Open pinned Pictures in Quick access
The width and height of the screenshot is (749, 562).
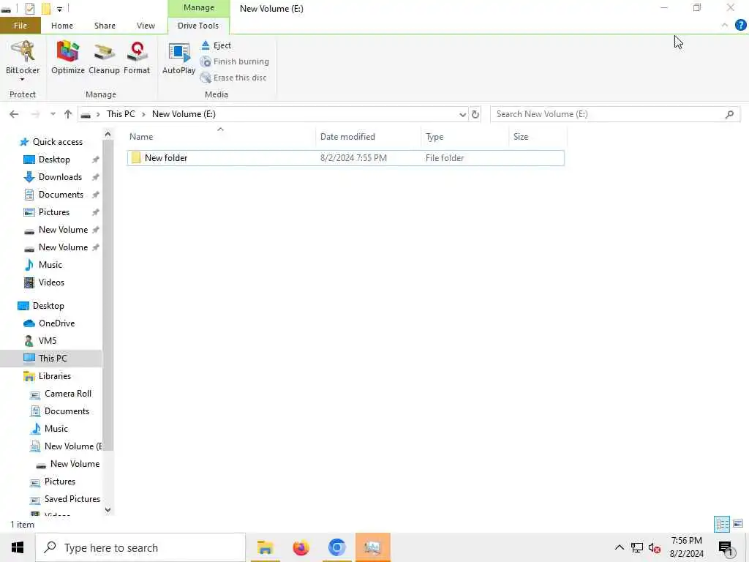coord(54,212)
